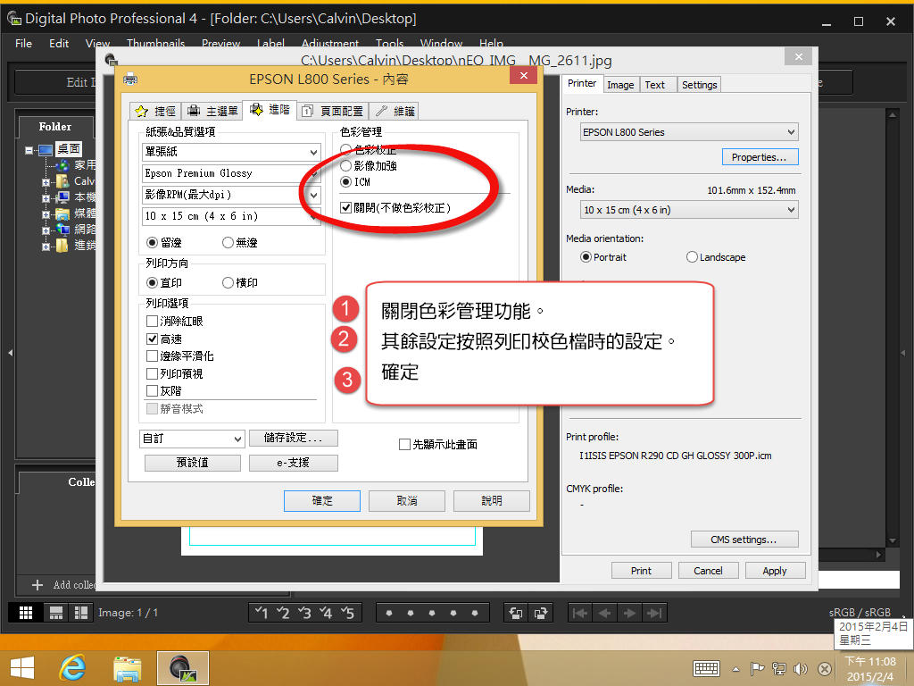Open Epson Premium Glossy paper dropdown
Viewport: 914px width, 686px height.
[231, 173]
